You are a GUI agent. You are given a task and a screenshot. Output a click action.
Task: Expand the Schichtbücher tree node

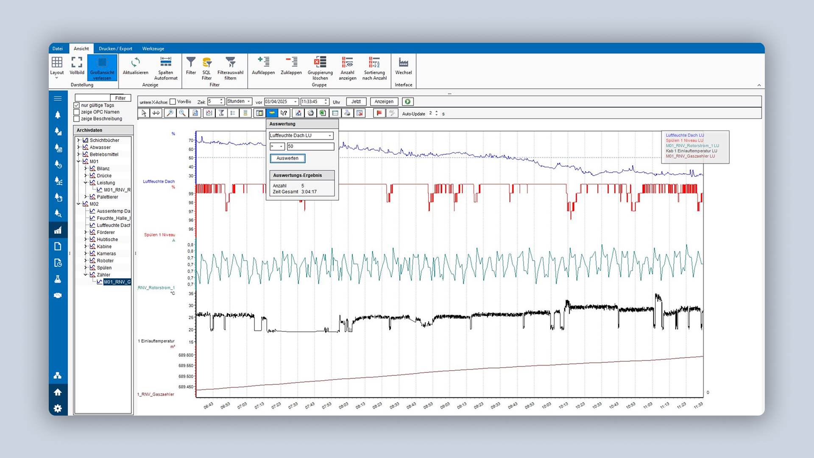[78, 140]
